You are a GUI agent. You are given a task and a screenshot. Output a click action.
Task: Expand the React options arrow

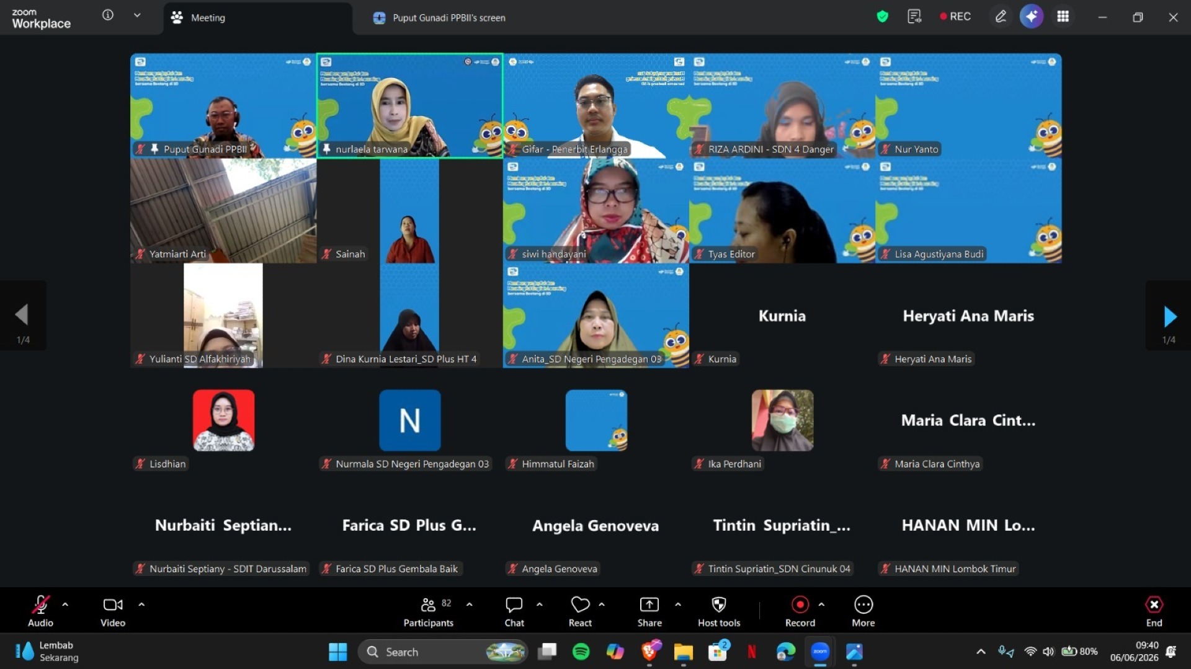(602, 604)
